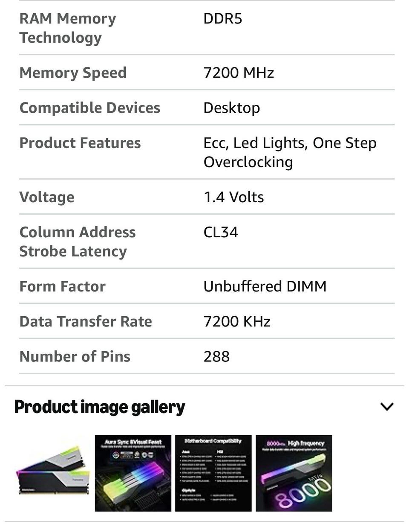The image size is (409, 524).
Task: Open the RAM sticks product photo thumbnail
Action: point(53,473)
